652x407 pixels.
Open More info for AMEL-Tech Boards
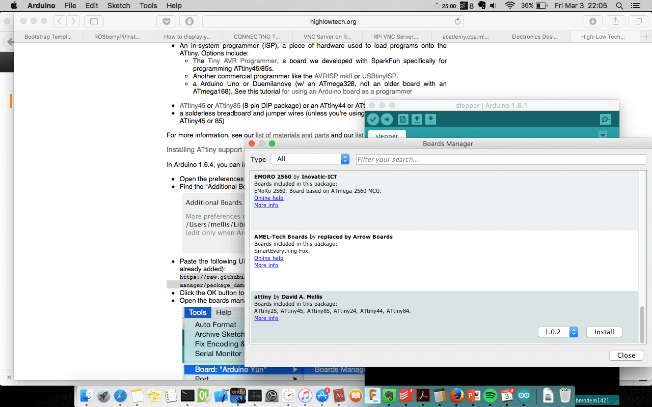[x=266, y=265]
